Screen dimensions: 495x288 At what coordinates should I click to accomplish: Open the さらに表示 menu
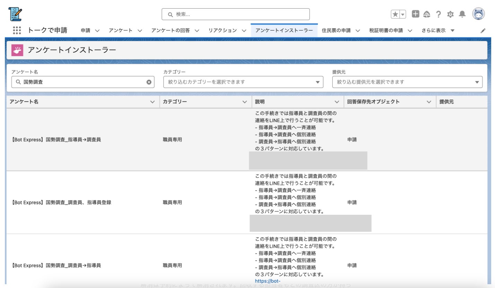point(438,30)
